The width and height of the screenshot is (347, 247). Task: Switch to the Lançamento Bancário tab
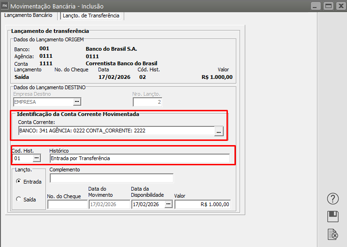tap(29, 15)
